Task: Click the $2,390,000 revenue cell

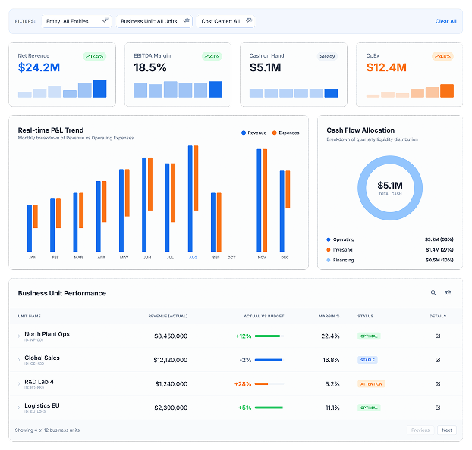Action: tap(171, 408)
